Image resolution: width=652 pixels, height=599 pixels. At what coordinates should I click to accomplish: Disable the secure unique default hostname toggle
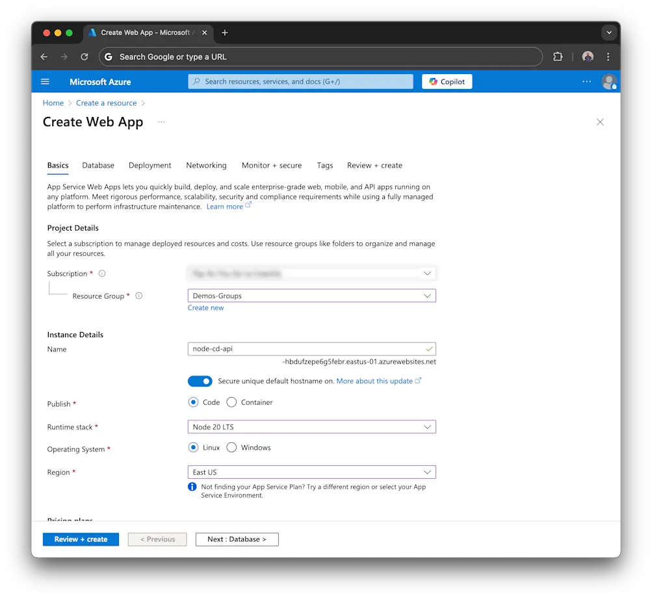200,381
